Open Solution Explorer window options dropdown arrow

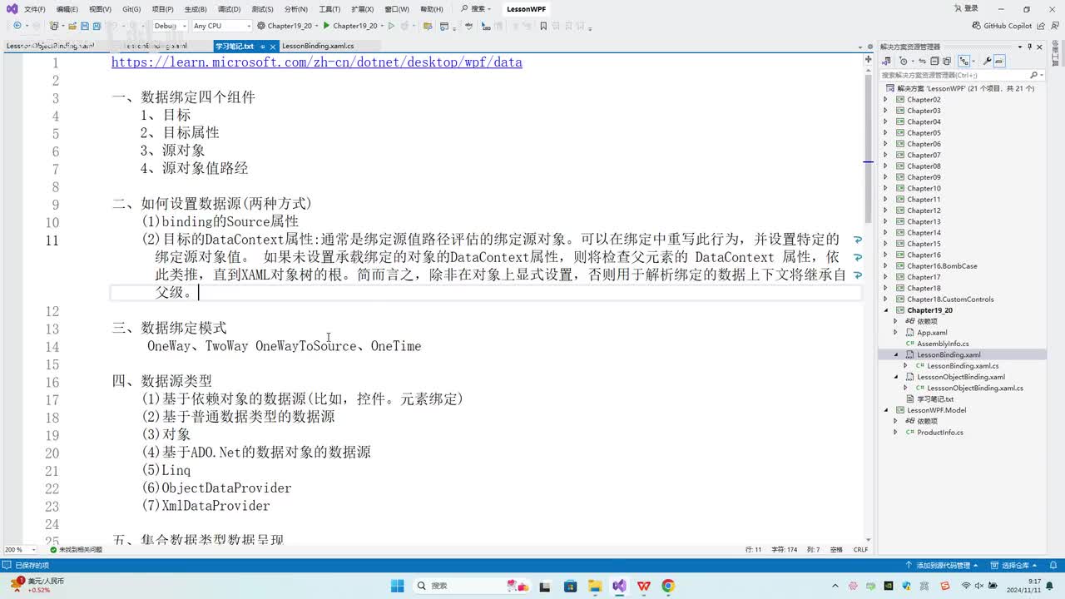point(1020,47)
